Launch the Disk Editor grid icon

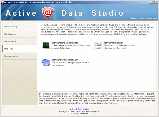[x=98, y=46]
